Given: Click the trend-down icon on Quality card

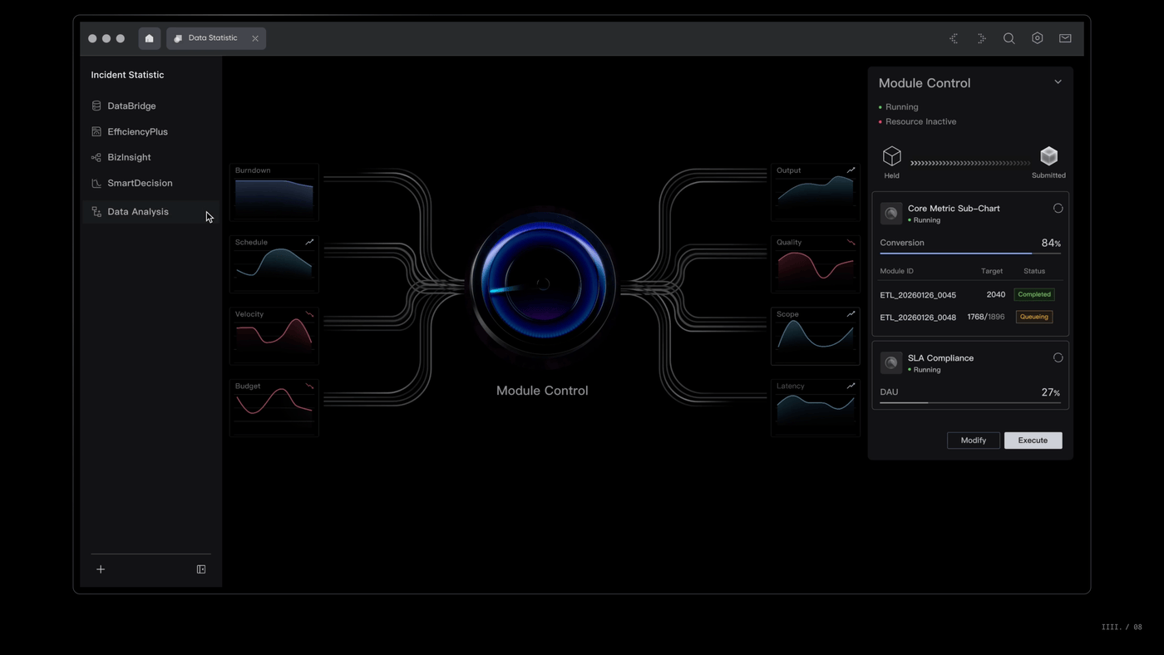Looking at the screenshot, I should pos(851,242).
